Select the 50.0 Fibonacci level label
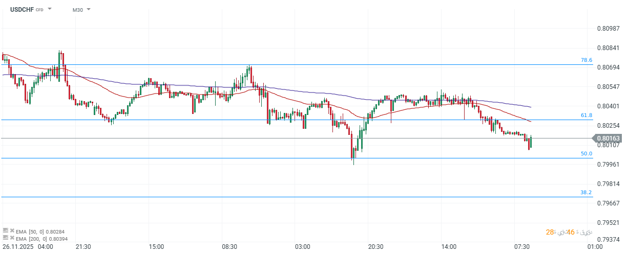The image size is (628, 255). 586,154
